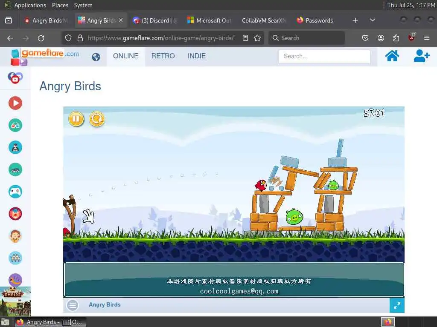Click the show desktop icon in bottom panel
The height and width of the screenshot is (327, 437).
pos(5,322)
